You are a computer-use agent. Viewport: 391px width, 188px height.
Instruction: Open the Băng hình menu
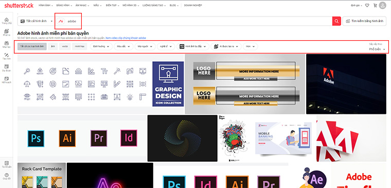tap(64, 6)
